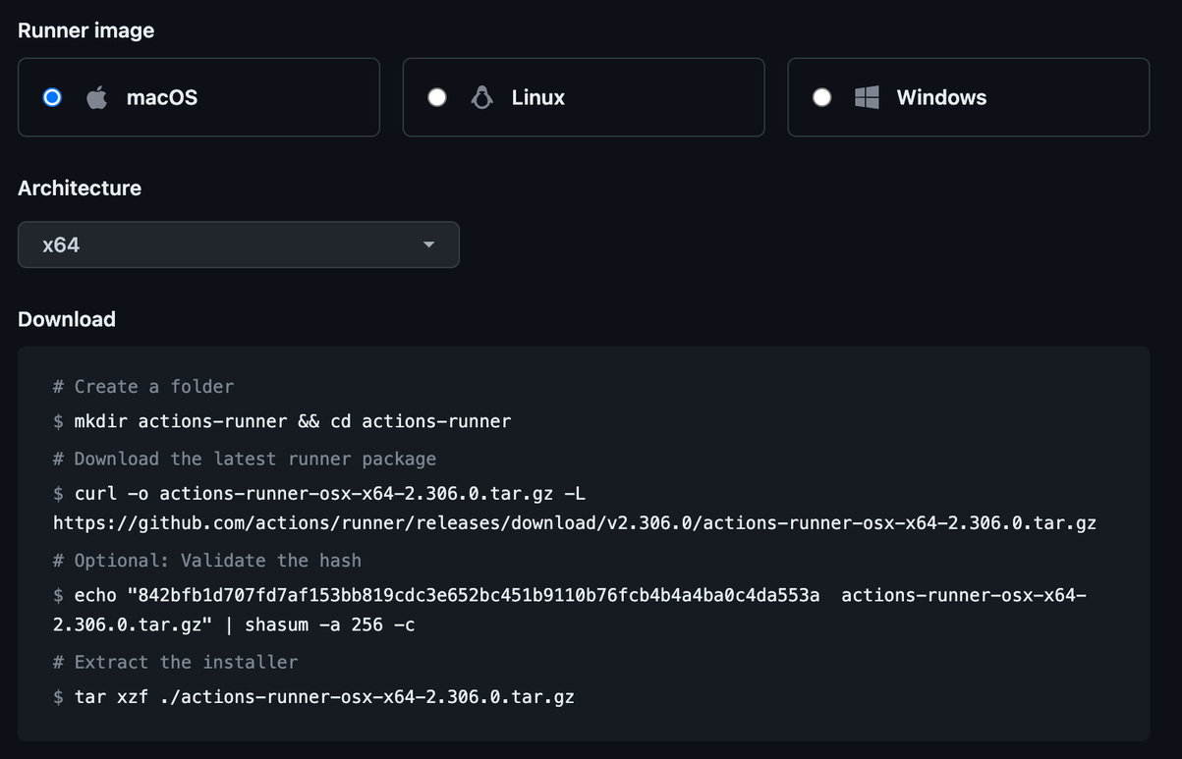Click the Download section heading
Viewport: 1182px width, 759px height.
point(66,319)
